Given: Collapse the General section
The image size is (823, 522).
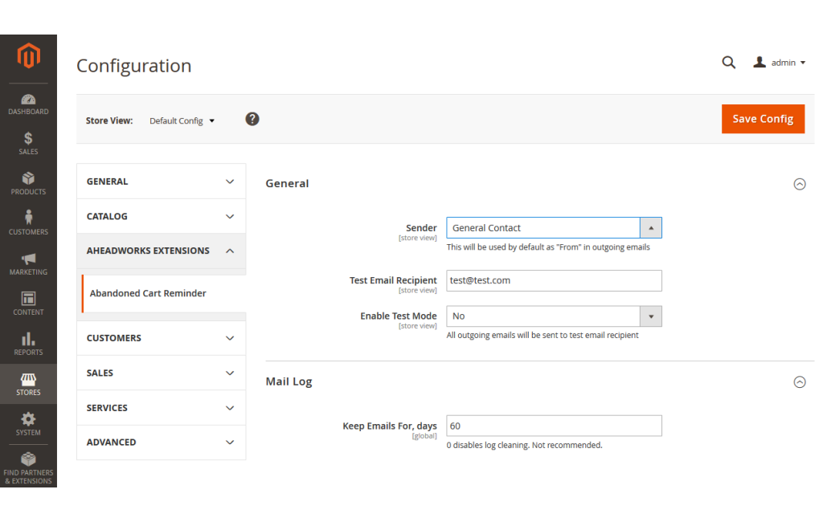Looking at the screenshot, I should pos(800,184).
